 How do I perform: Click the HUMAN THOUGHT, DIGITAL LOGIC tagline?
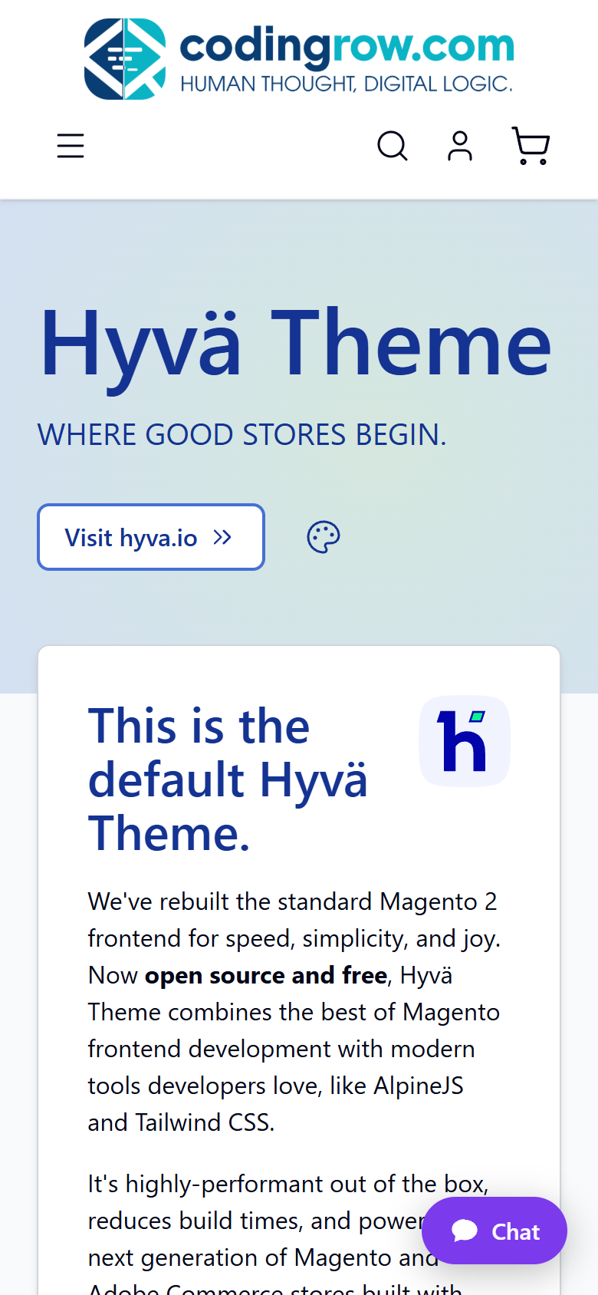347,84
